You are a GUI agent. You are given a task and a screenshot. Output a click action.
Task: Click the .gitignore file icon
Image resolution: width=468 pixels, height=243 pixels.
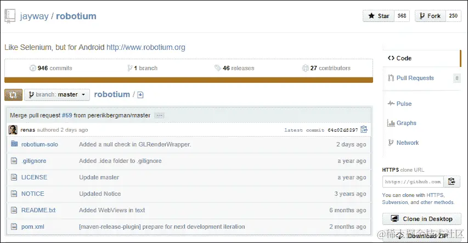14,161
